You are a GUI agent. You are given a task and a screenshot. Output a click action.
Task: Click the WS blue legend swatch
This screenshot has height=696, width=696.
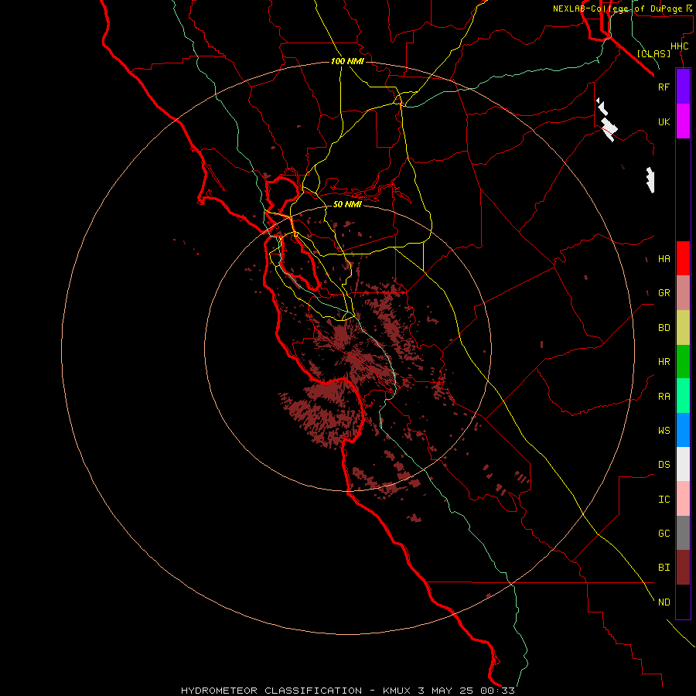click(x=683, y=430)
